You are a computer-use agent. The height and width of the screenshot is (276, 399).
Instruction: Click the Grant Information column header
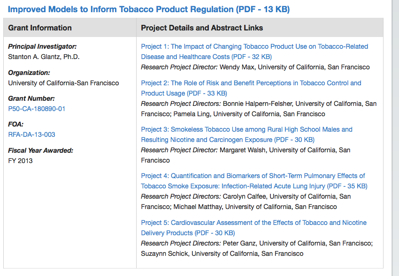[x=40, y=28]
